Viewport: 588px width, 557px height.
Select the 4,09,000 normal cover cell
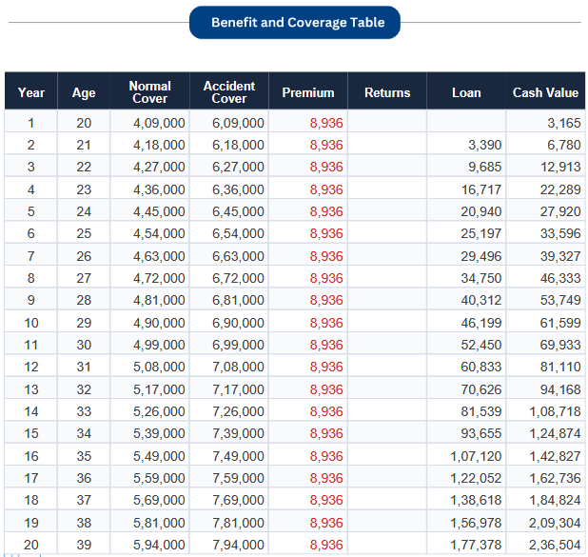[x=159, y=123]
